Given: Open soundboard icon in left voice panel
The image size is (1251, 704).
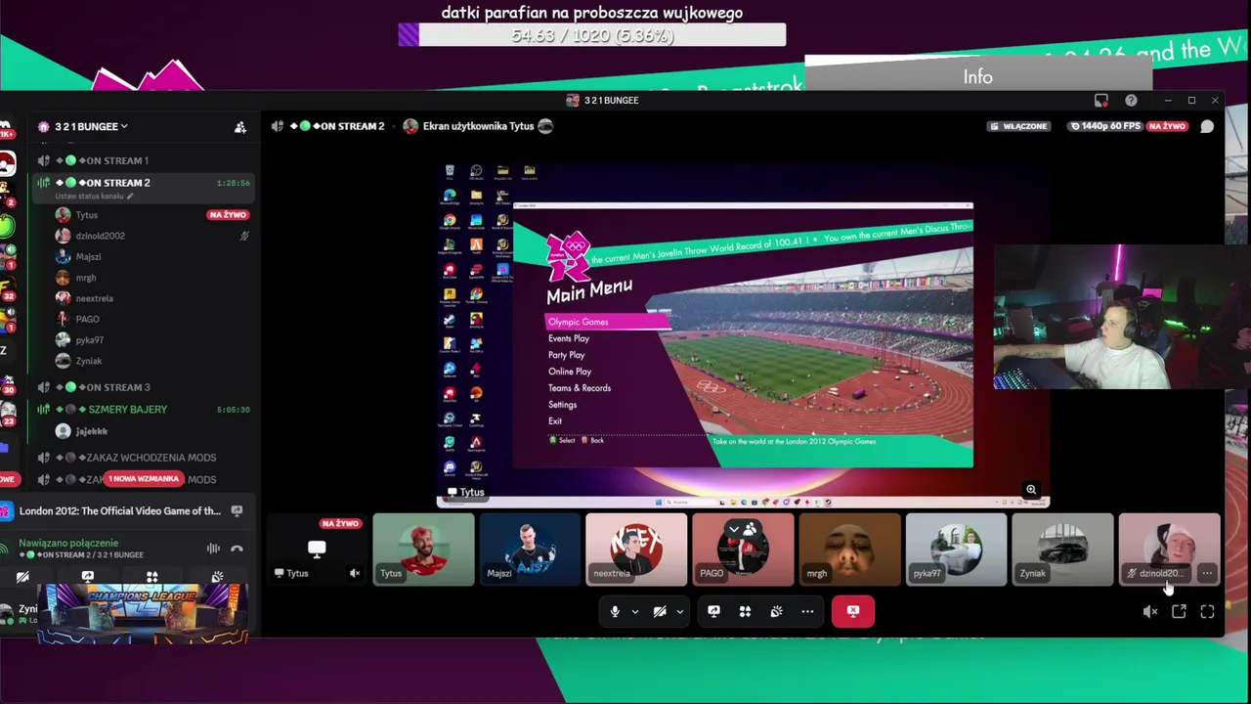Looking at the screenshot, I should 217,578.
